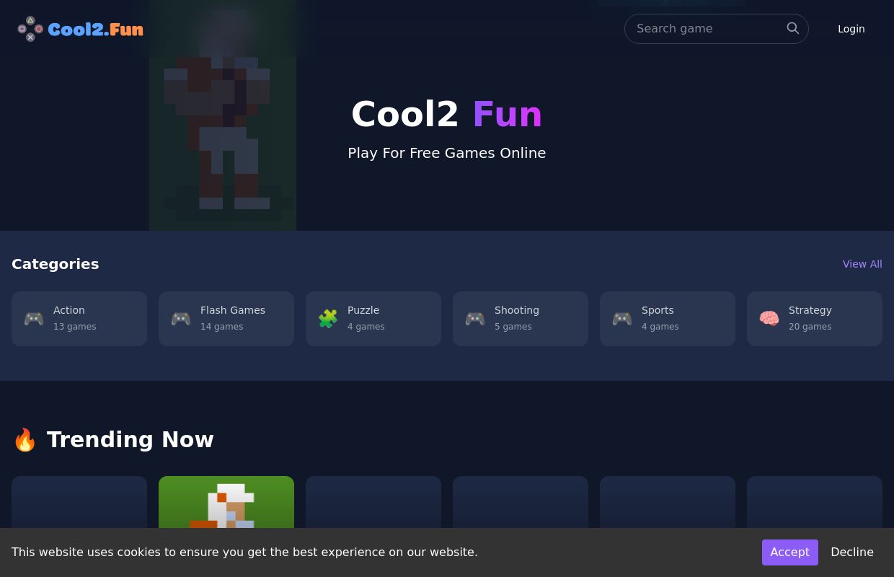Open the Strategy category with 20 games
This screenshot has height=577, width=894.
point(815,319)
